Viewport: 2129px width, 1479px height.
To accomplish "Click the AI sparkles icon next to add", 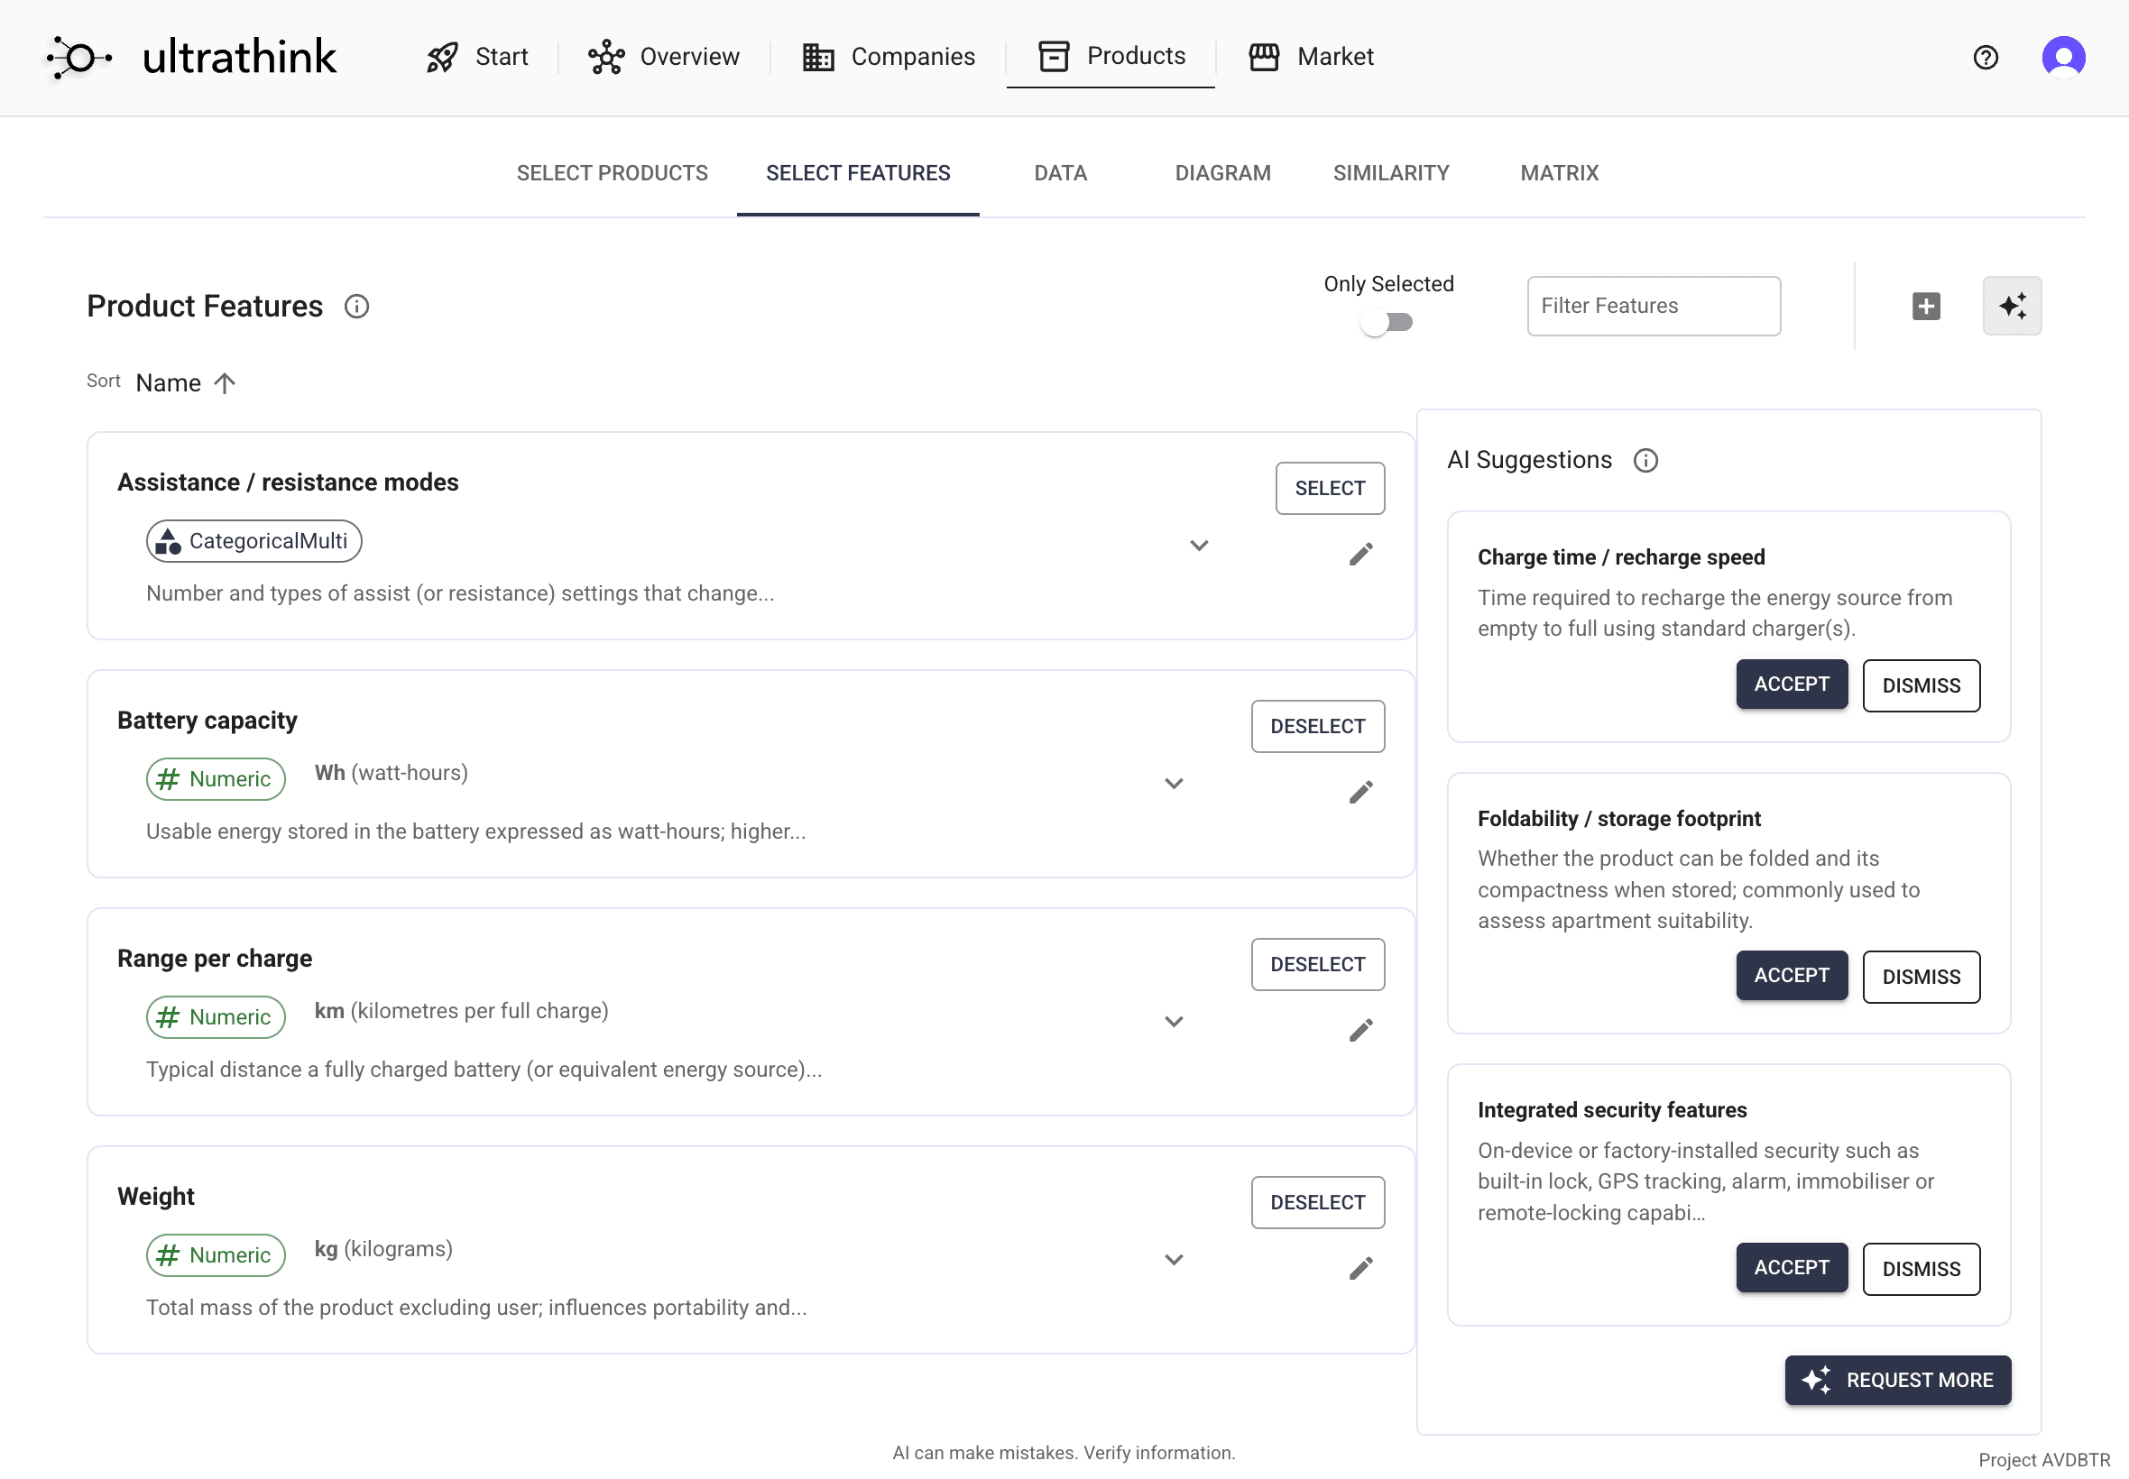I will click(2012, 306).
